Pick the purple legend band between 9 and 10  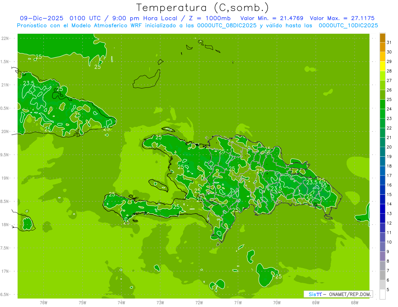[382, 247]
